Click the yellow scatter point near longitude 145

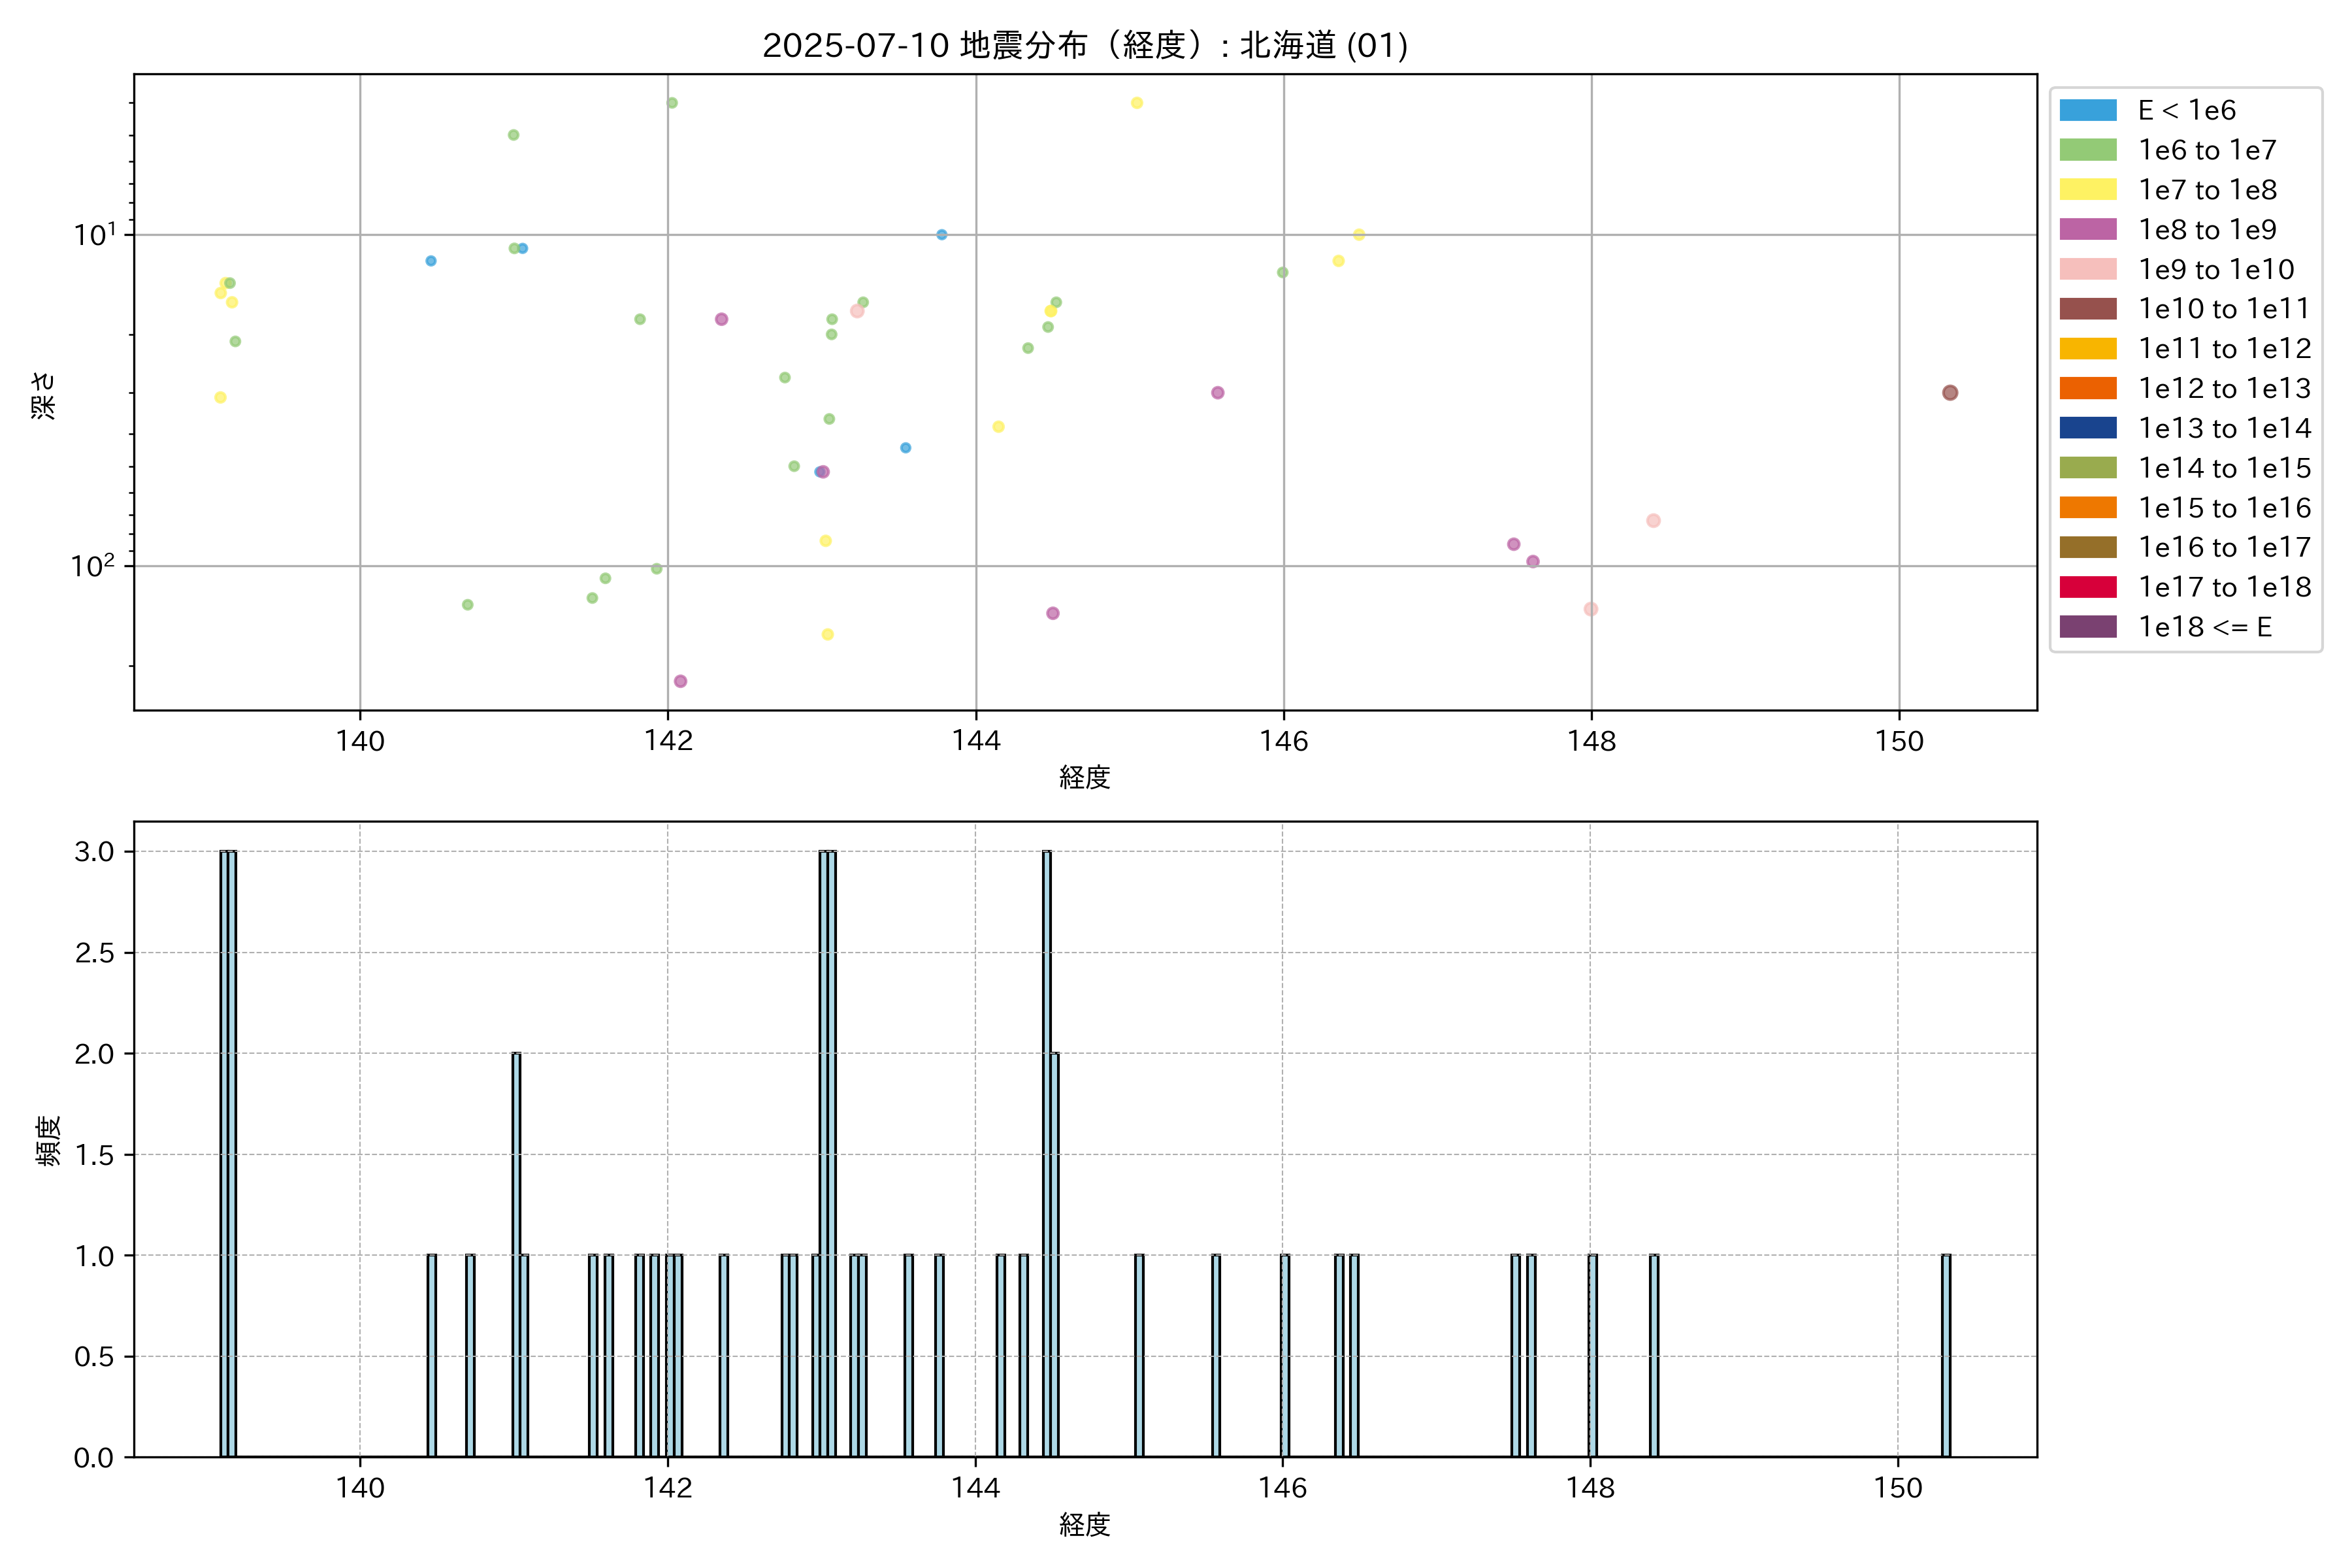click(1136, 103)
